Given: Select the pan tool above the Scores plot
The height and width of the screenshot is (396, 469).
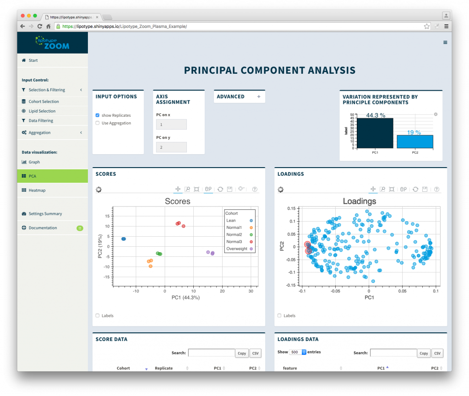Looking at the screenshot, I should click(x=178, y=189).
